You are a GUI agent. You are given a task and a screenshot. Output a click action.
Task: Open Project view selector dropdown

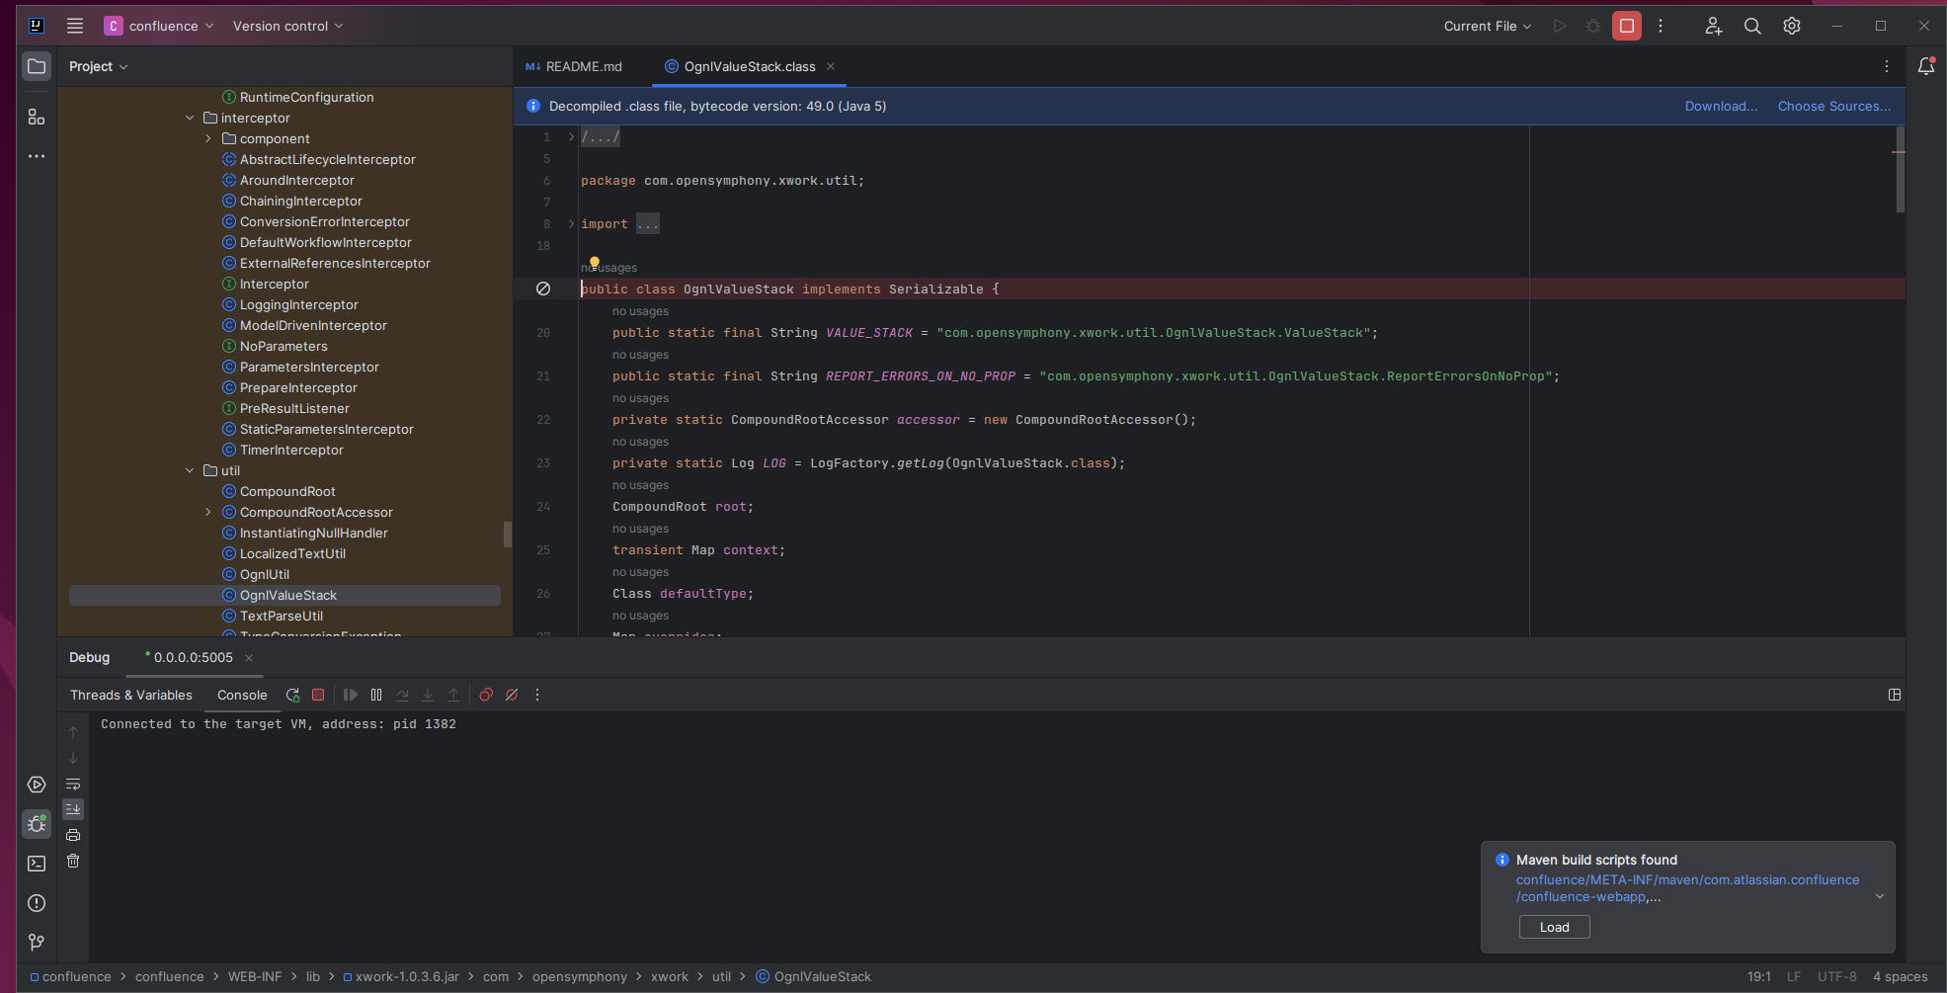(x=99, y=66)
